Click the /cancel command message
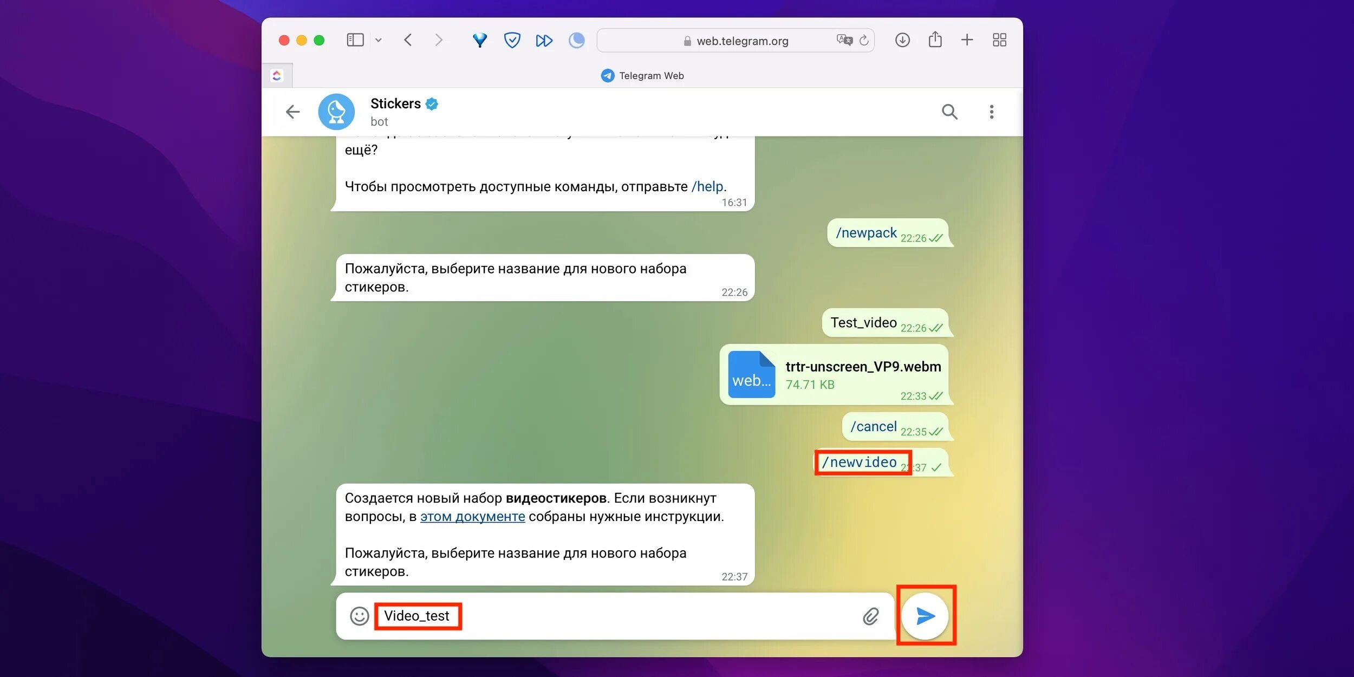The width and height of the screenshot is (1354, 677). pyautogui.click(x=873, y=427)
